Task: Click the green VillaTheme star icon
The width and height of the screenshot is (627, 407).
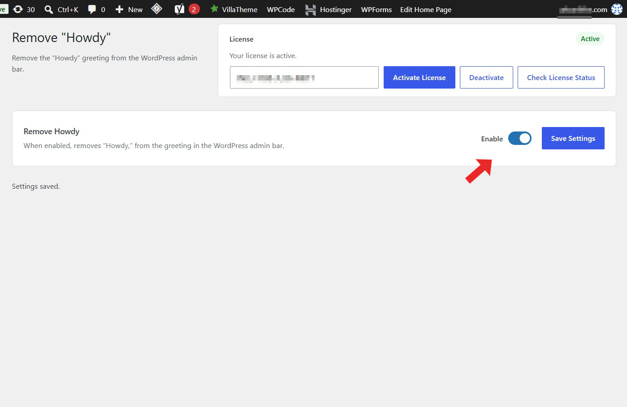Action: coord(214,8)
